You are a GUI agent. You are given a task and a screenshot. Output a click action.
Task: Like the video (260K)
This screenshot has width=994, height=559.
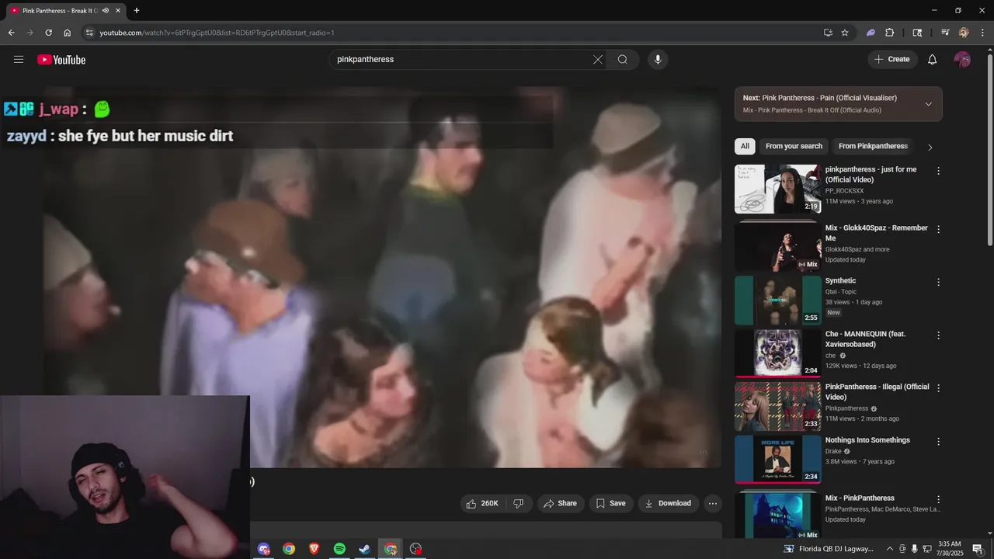481,503
